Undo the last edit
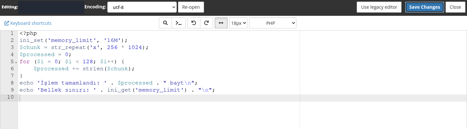This screenshot has width=467, height=129. coord(194,23)
